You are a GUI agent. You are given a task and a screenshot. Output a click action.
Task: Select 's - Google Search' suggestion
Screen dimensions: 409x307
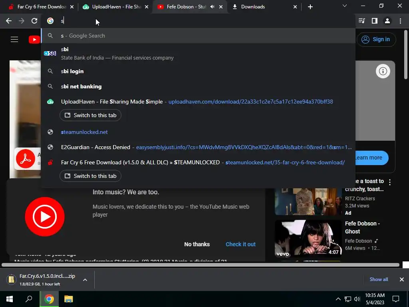[x=198, y=36]
